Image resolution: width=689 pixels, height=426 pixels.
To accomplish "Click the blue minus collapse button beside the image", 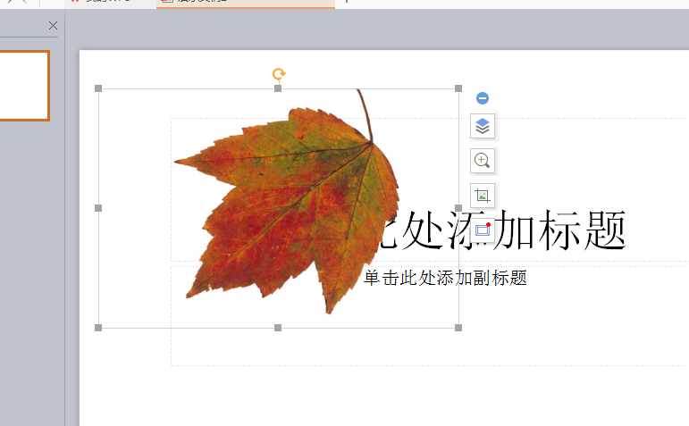I will [483, 98].
